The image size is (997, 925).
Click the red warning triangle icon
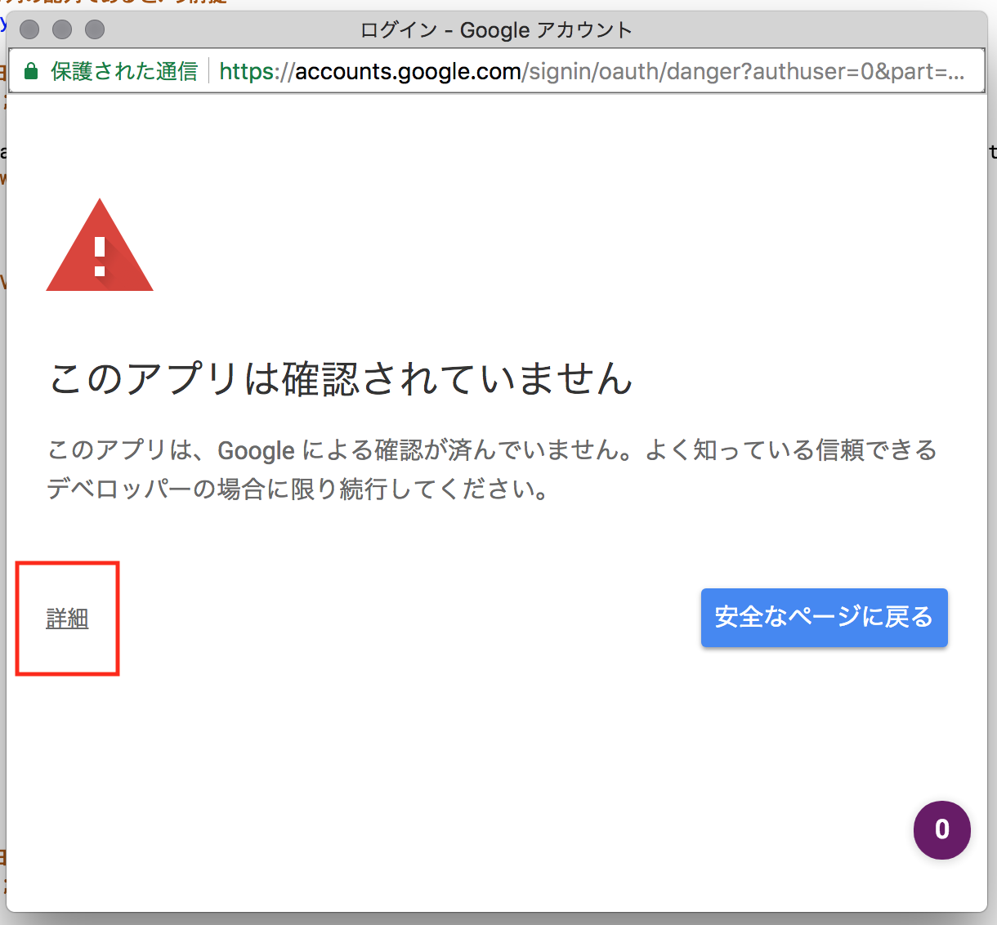(100, 249)
